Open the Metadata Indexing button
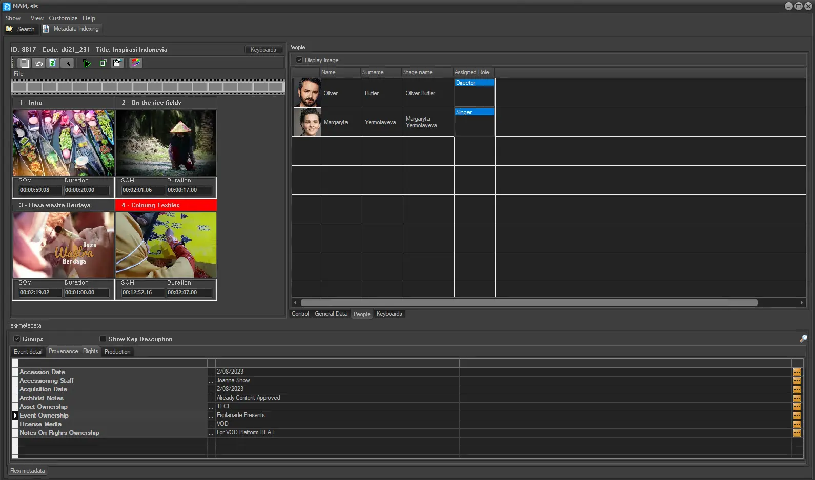Screen dimensions: 815x480 pos(71,29)
